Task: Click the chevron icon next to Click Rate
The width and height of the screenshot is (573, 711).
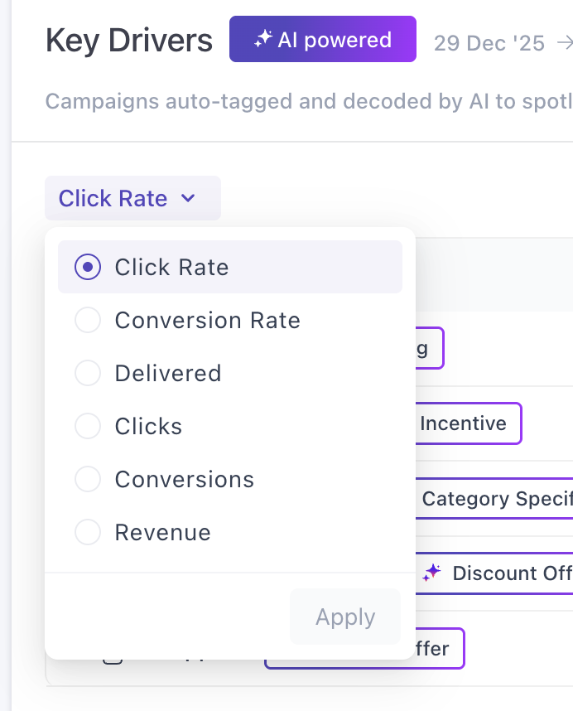Action: coord(188,198)
